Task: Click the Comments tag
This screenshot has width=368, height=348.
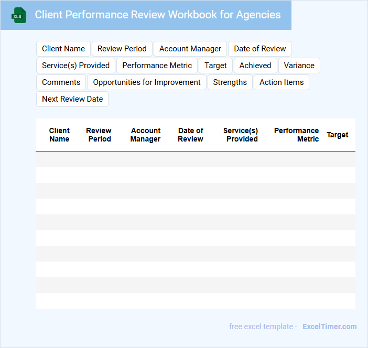Action: pyautogui.click(x=61, y=82)
